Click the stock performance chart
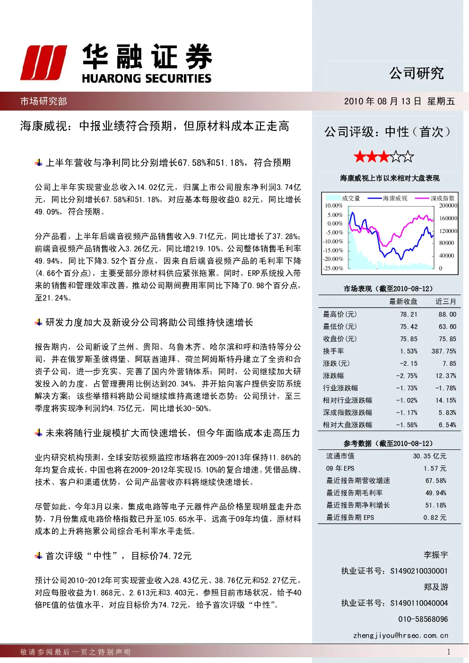 [x=390, y=233]
